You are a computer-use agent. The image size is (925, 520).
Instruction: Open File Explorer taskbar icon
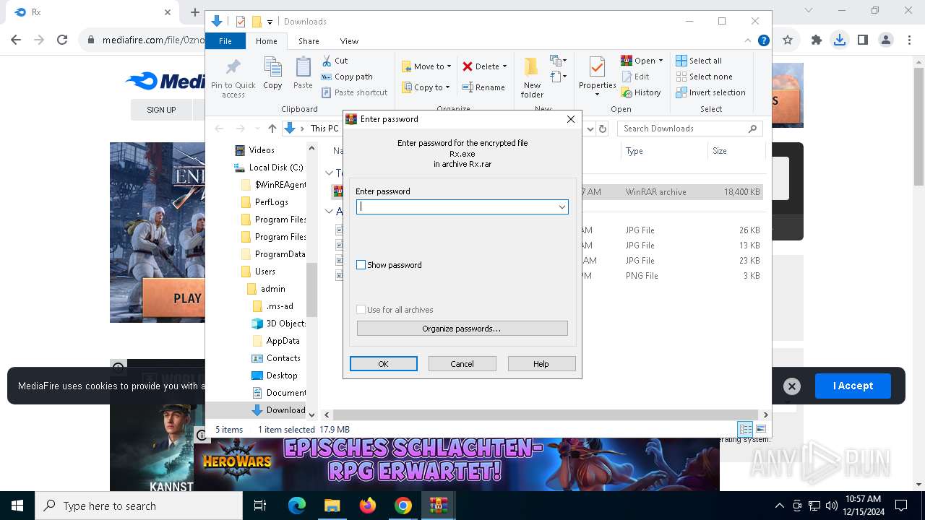click(332, 506)
